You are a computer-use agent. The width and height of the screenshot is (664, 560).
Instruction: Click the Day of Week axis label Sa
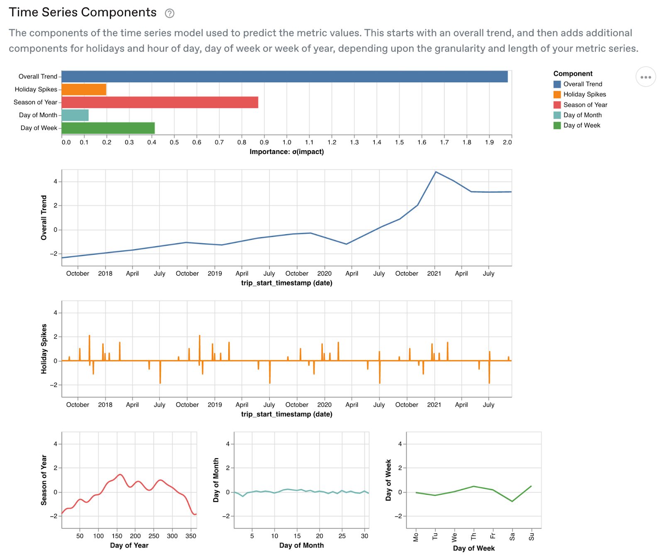tap(512, 536)
